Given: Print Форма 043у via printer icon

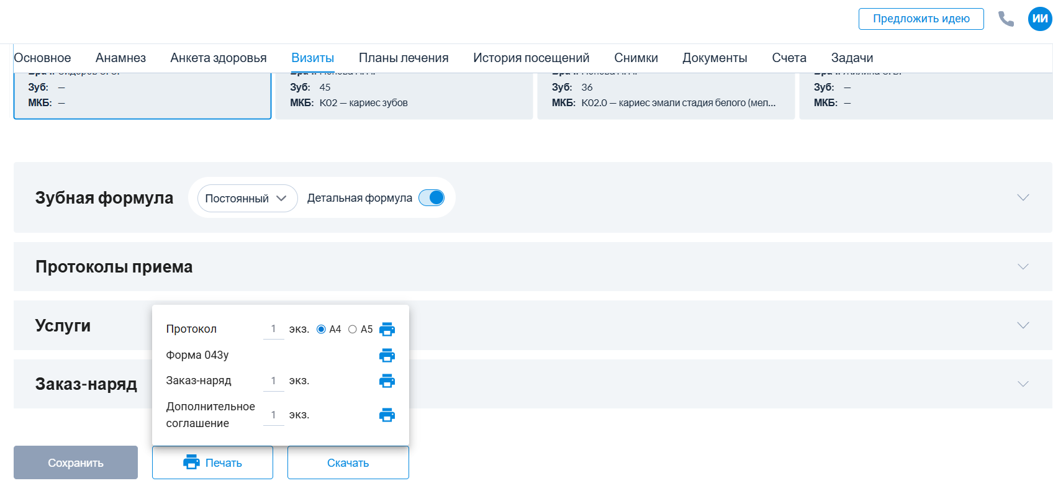Looking at the screenshot, I should [x=387, y=355].
